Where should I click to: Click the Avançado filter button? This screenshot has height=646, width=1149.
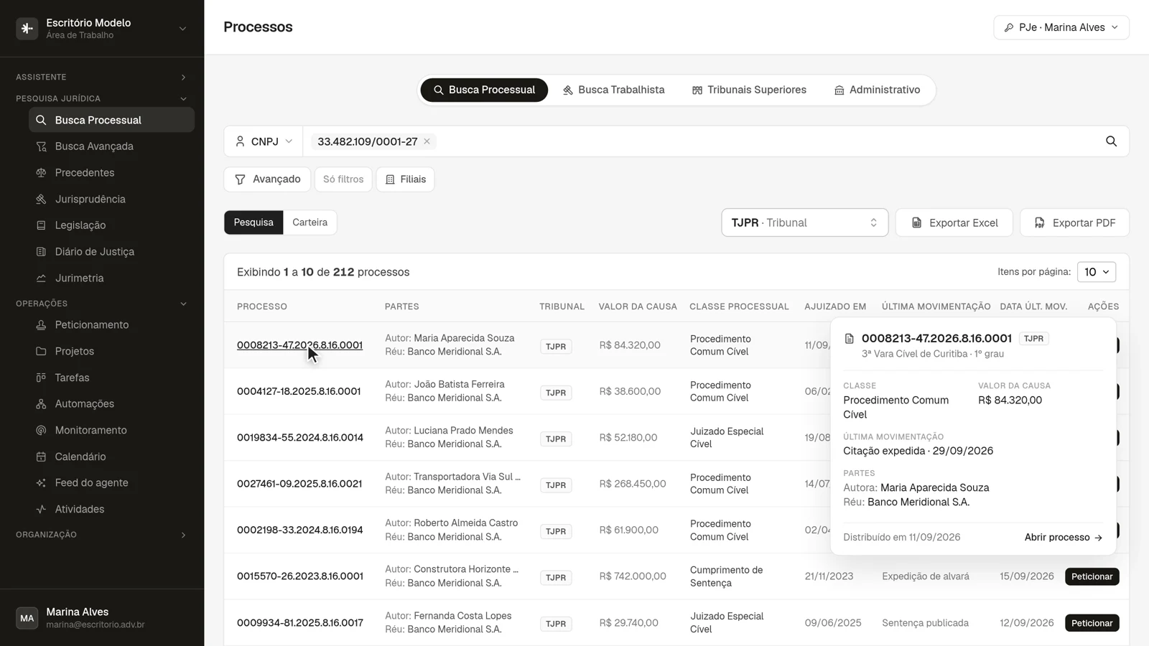[x=267, y=179]
